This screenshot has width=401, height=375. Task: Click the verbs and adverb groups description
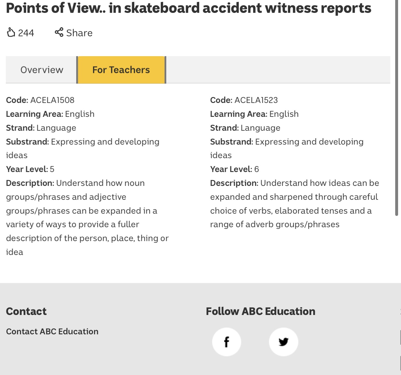(294, 204)
